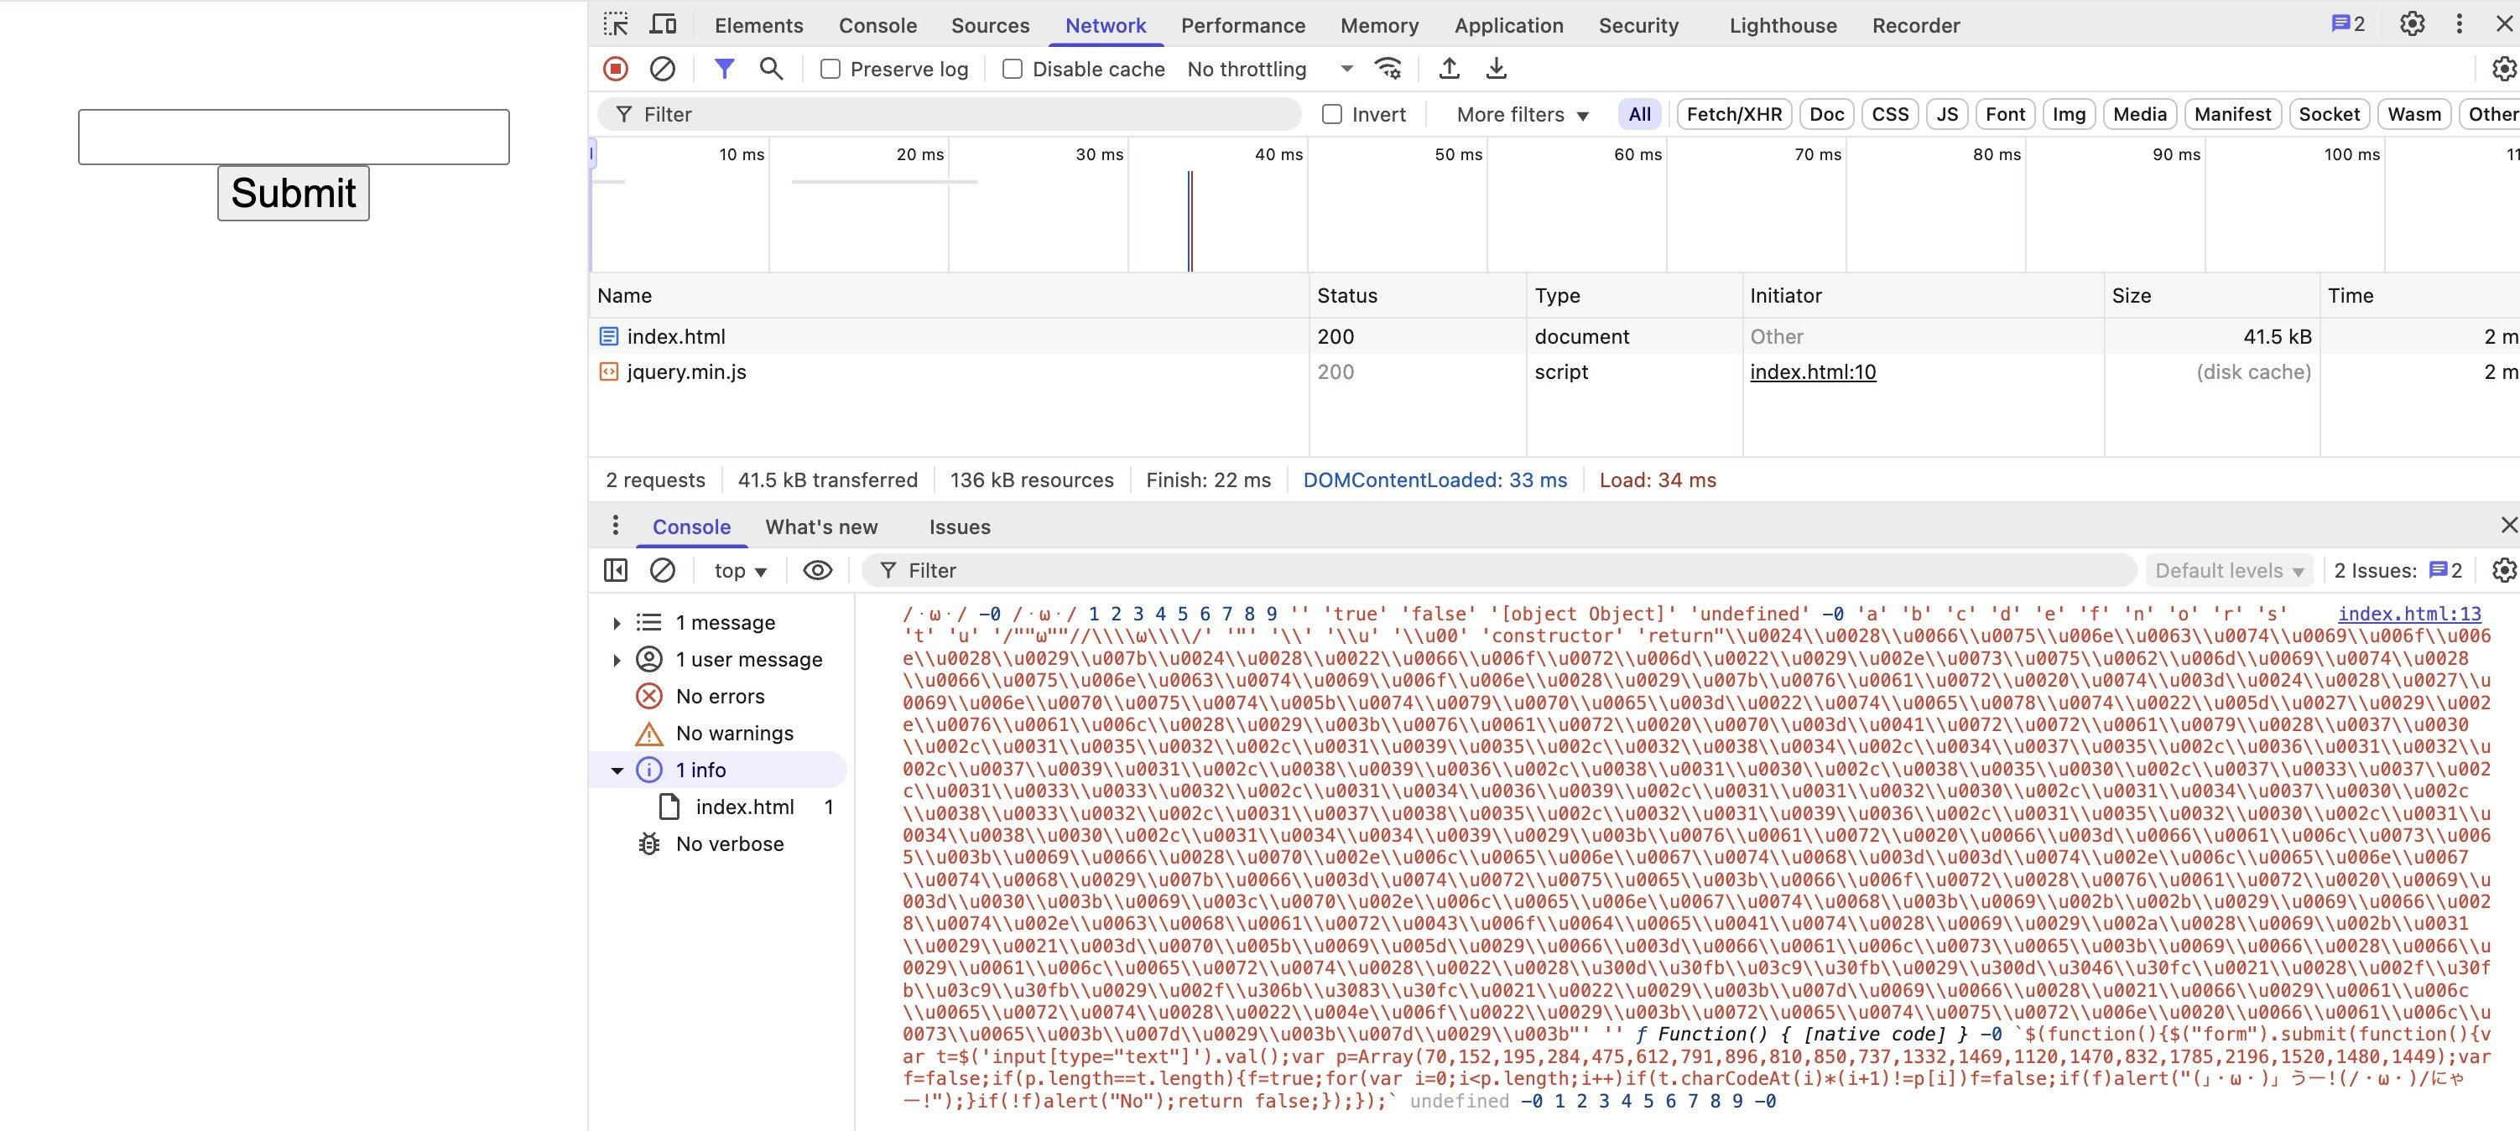Viewport: 2520px width, 1131px height.
Task: Check the Disable cache option
Action: point(1013,70)
